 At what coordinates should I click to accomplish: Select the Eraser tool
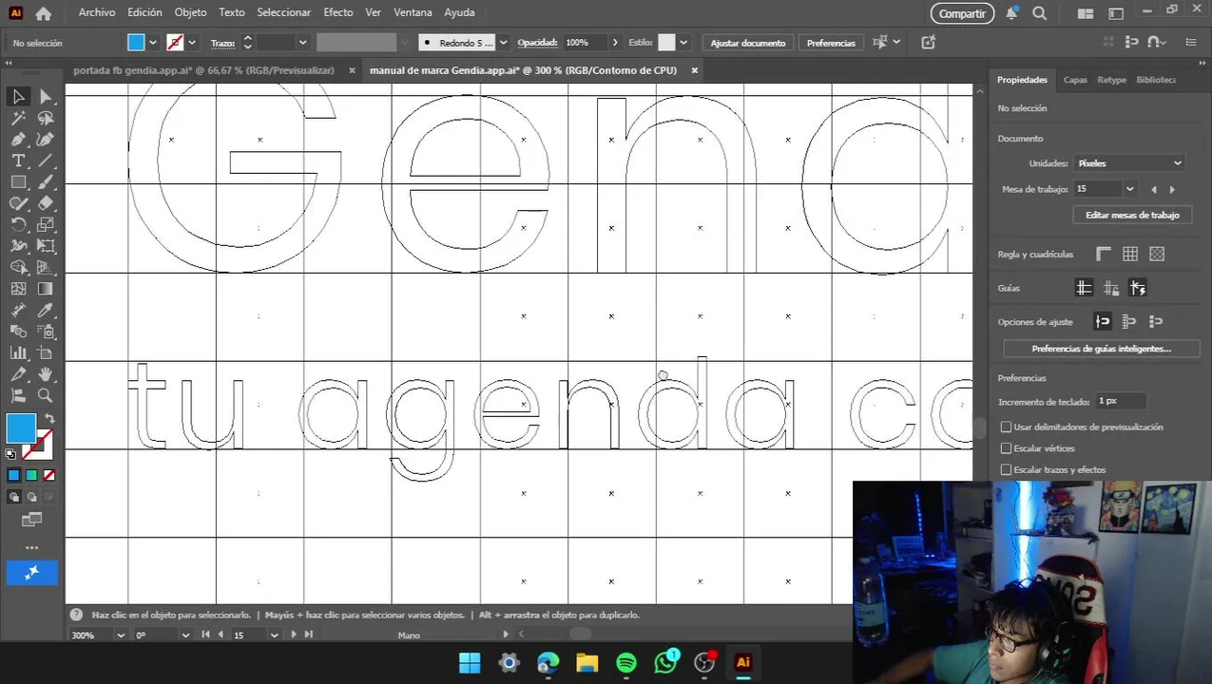[46, 203]
